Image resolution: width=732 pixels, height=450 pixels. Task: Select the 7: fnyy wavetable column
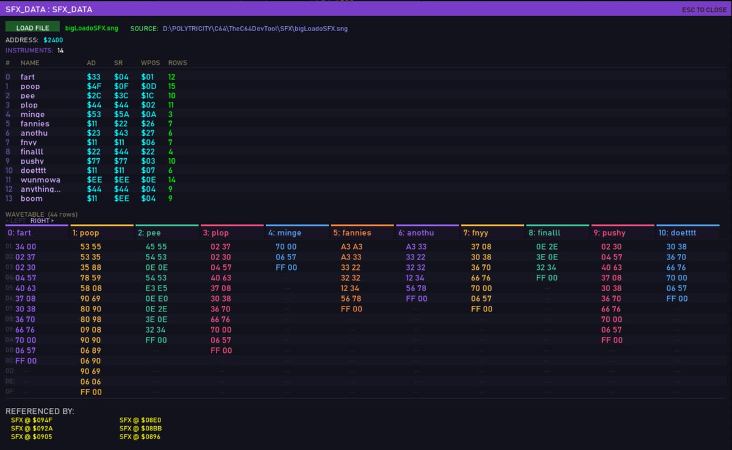point(493,233)
